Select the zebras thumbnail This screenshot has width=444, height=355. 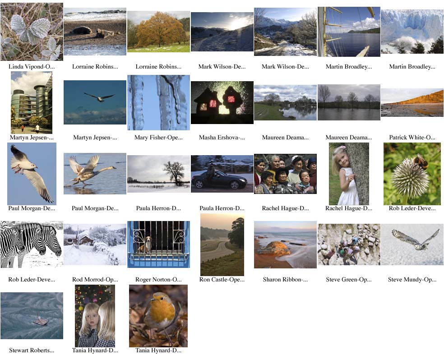32,244
